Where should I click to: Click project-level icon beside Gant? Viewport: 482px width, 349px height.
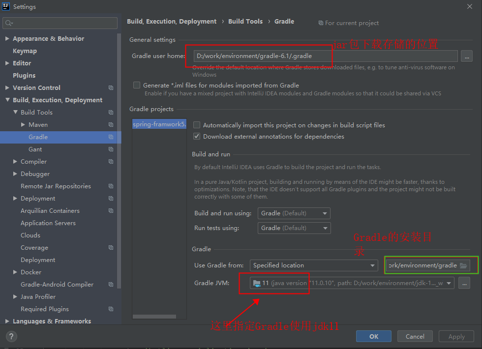click(x=111, y=149)
